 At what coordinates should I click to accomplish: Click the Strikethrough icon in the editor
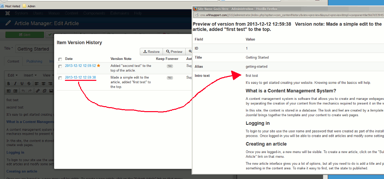coord(29,84)
